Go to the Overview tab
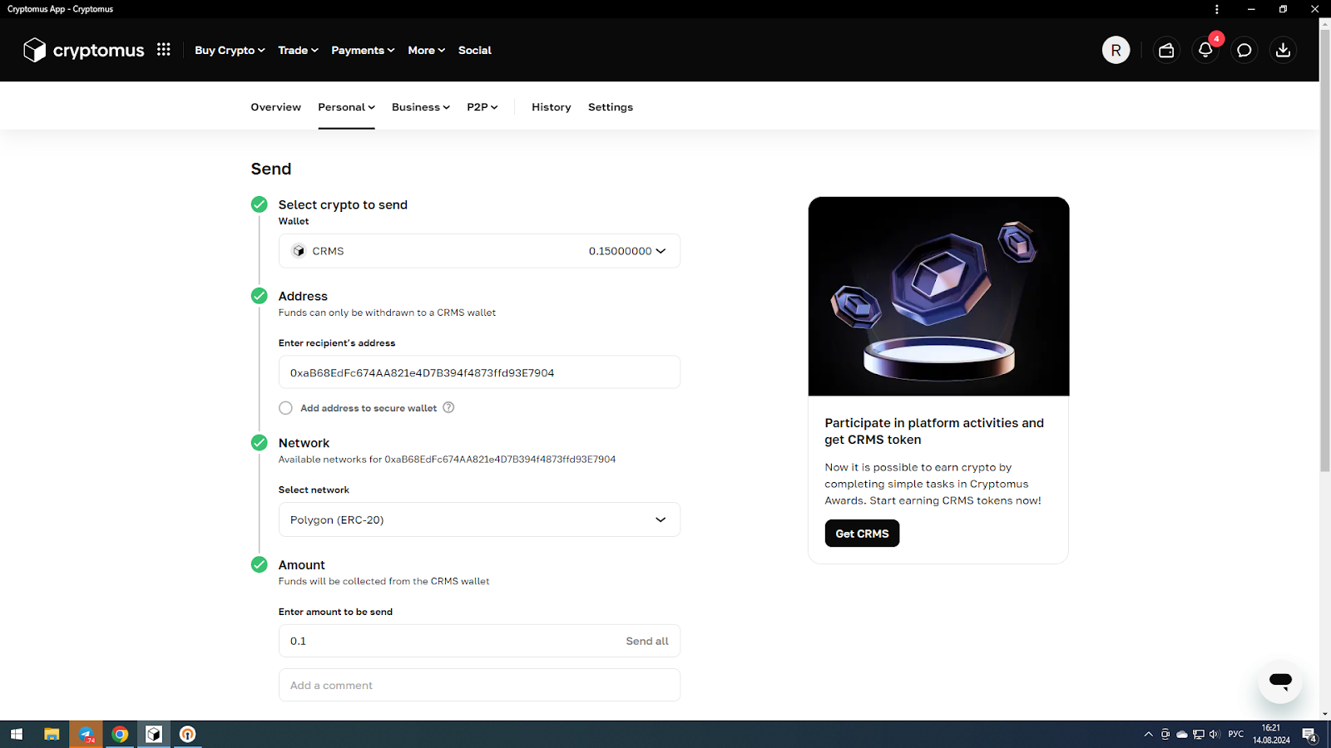Image resolution: width=1331 pixels, height=748 pixels. pos(275,106)
